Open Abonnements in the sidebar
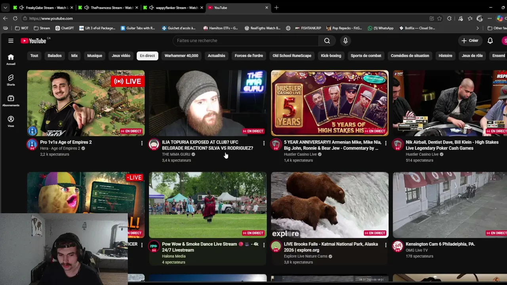 11,101
